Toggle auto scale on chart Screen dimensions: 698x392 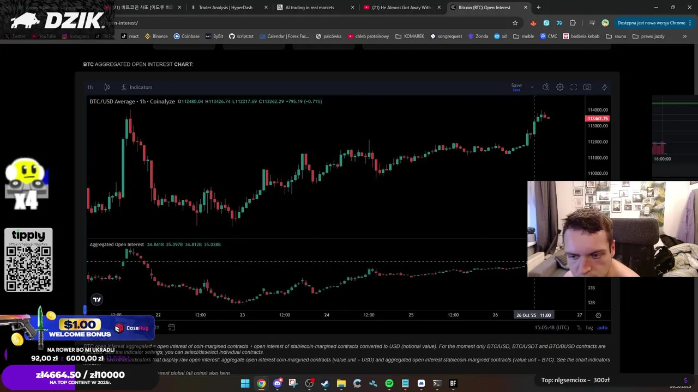pos(602,327)
